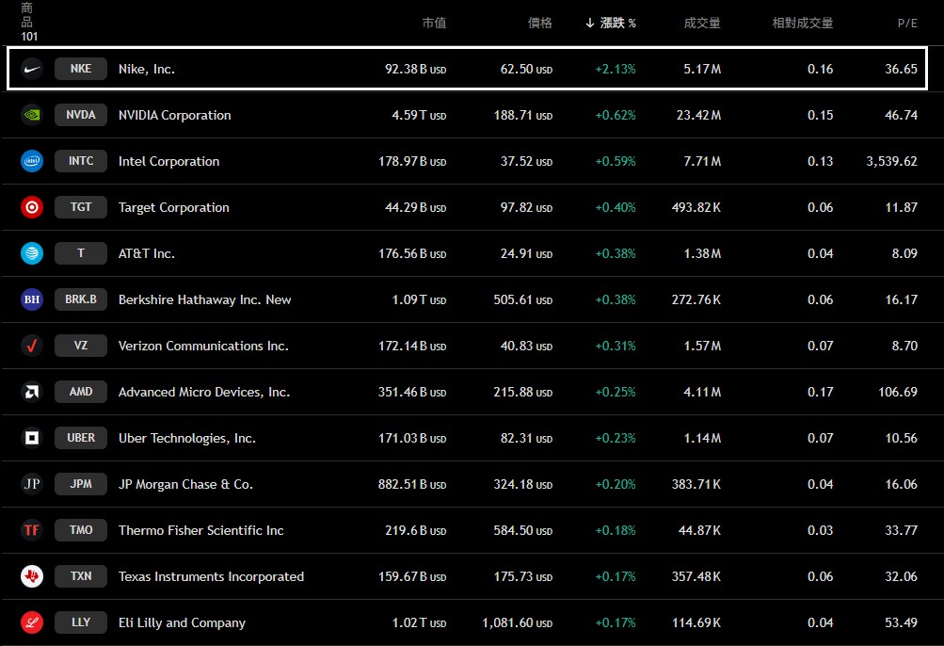Viewport: 944px width, 646px height.
Task: Click the 成交量 column header
Action: (701, 23)
